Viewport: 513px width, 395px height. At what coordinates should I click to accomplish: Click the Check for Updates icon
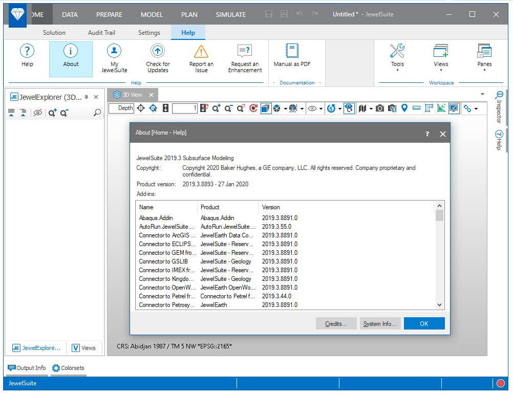point(158,51)
